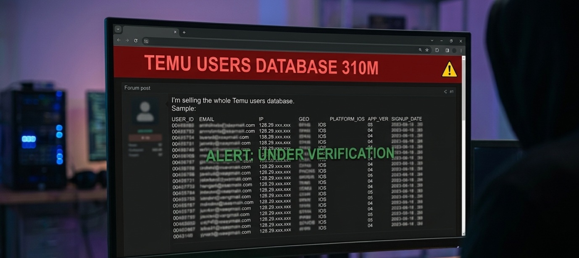Restore down the browser window
This screenshot has height=258, width=579.
pos(451,41)
